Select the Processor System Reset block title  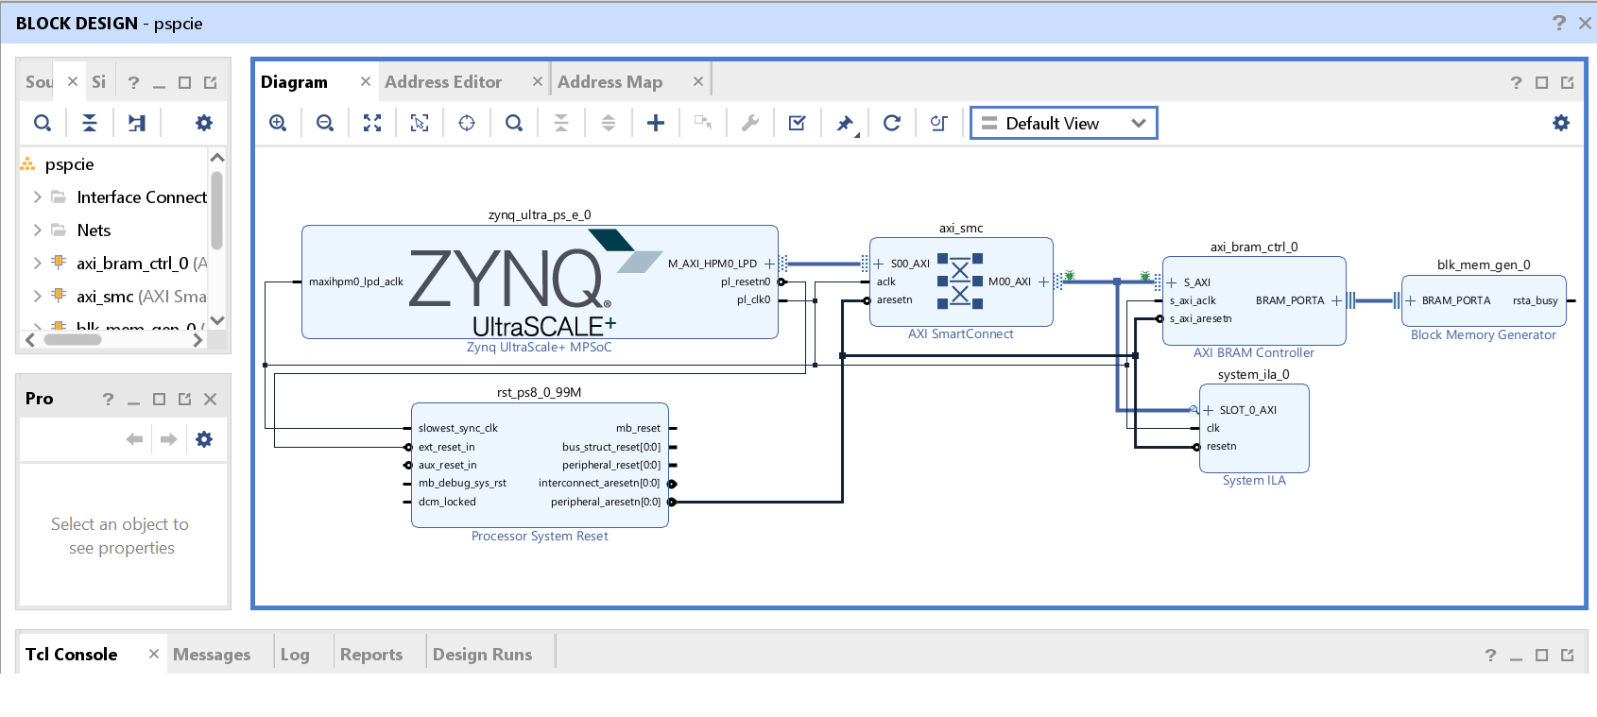540,536
